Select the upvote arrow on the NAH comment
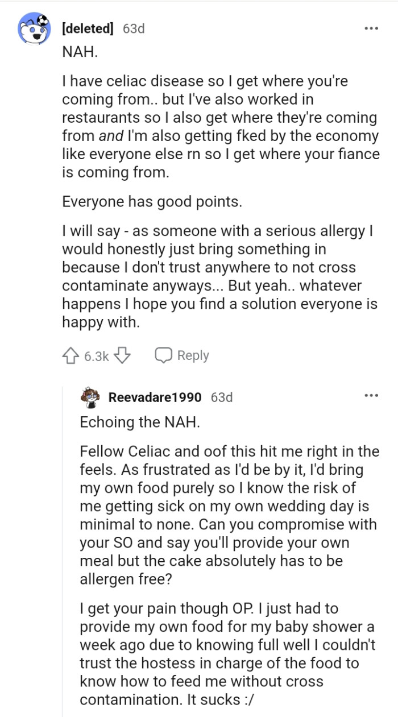This screenshot has width=398, height=717. coord(69,355)
